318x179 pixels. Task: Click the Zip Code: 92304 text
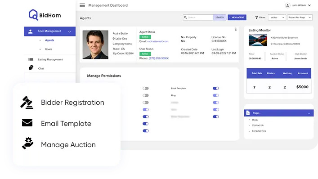coord(123,54)
